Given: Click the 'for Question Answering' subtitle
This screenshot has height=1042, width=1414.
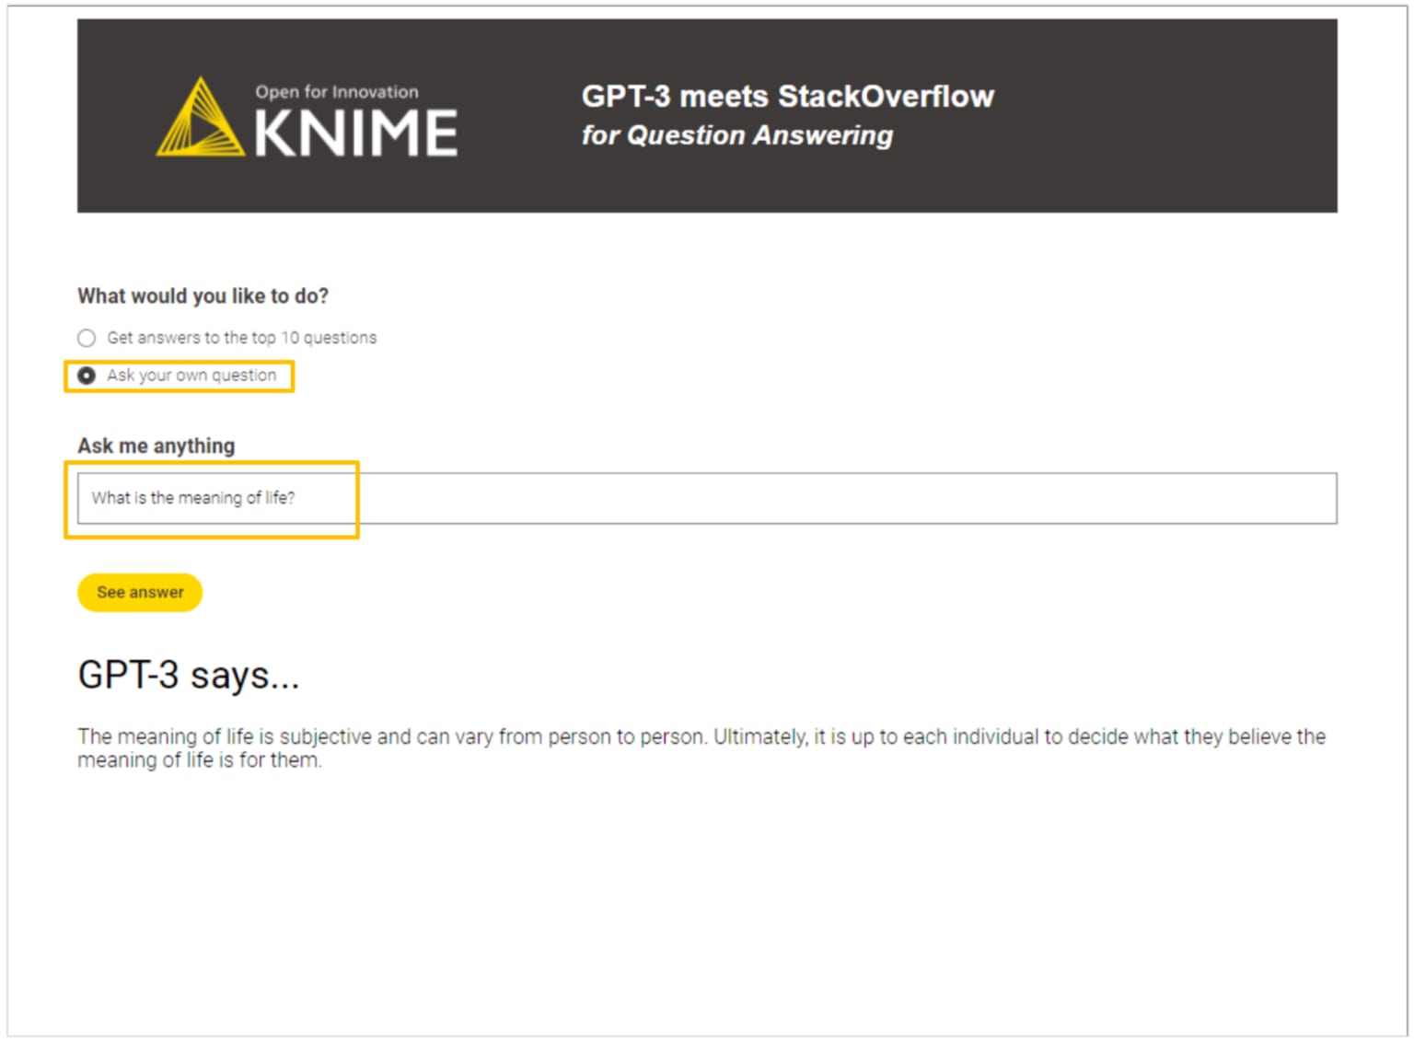Looking at the screenshot, I should (736, 135).
